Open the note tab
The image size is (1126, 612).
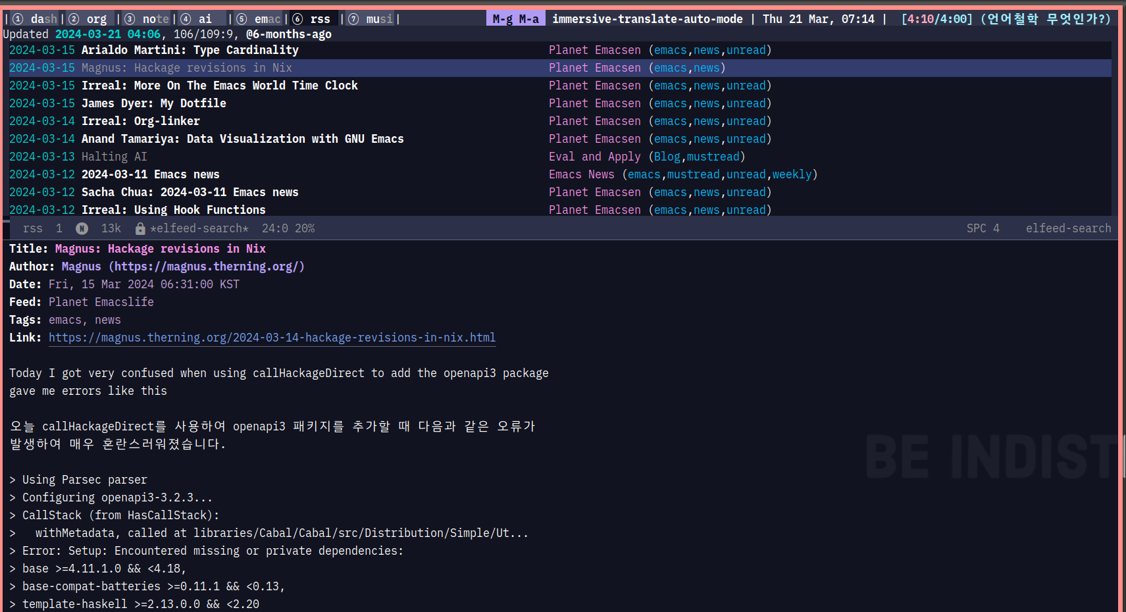[147, 19]
